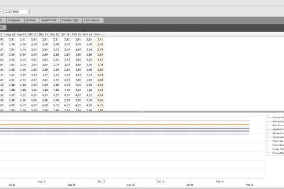The height and width of the screenshot is (189, 284).
Task: Select the Employee field button
Action: pos(14,20)
